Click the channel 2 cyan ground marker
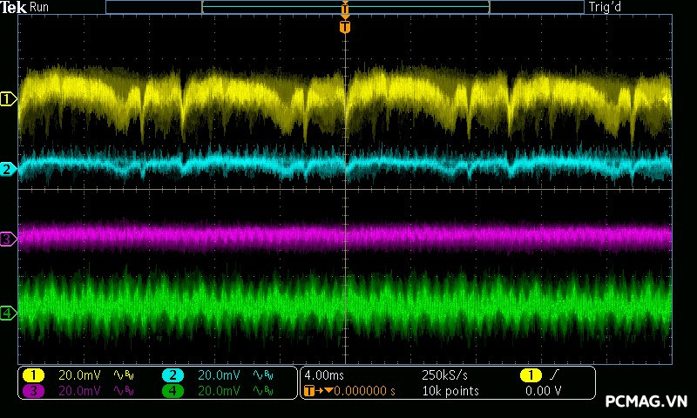 point(8,168)
